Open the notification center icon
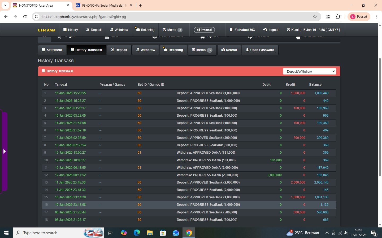382x238 pixels. point(374,233)
